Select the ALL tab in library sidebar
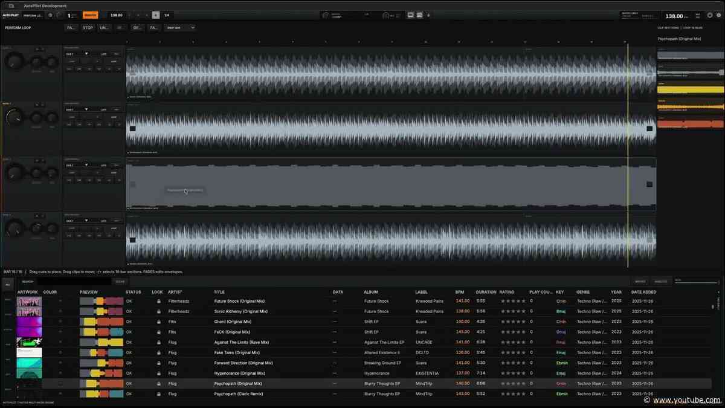This screenshot has width=725, height=408. [x=8, y=283]
